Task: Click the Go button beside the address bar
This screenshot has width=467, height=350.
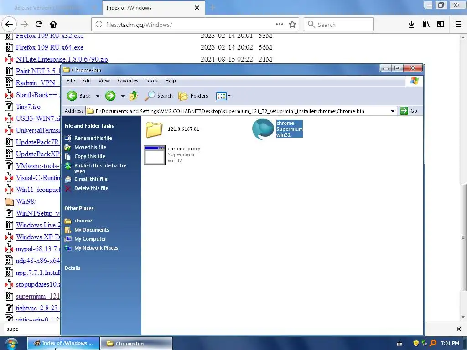Action: (x=409, y=111)
